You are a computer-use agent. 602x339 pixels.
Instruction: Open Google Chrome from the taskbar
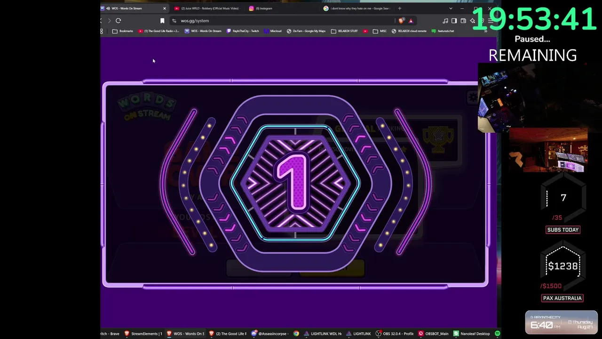[x=296, y=334]
